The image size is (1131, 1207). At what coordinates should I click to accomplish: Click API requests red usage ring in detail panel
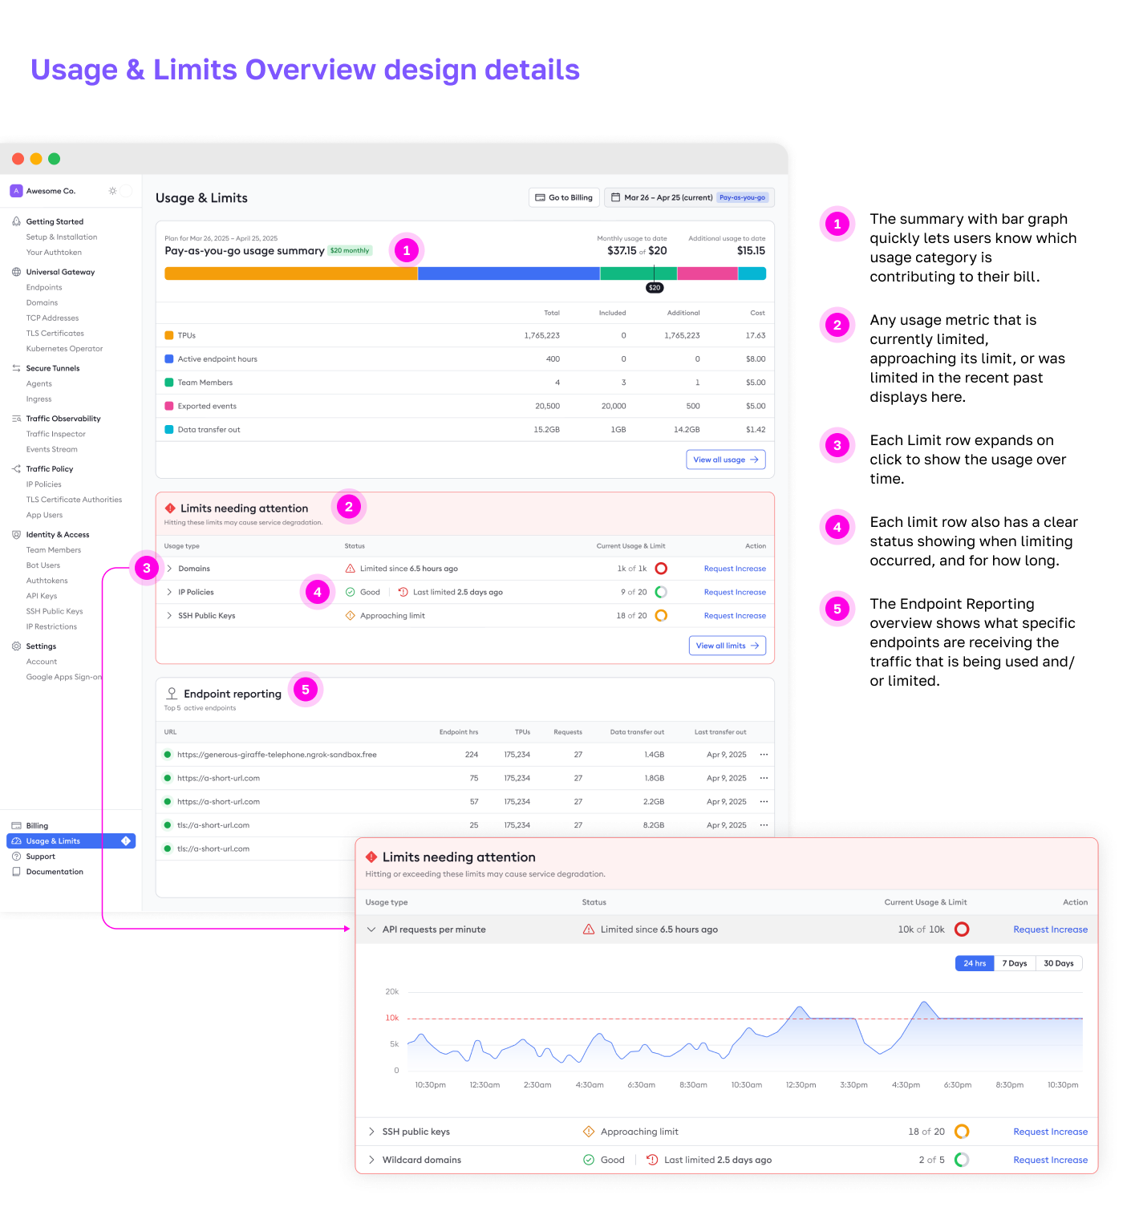pos(963,930)
